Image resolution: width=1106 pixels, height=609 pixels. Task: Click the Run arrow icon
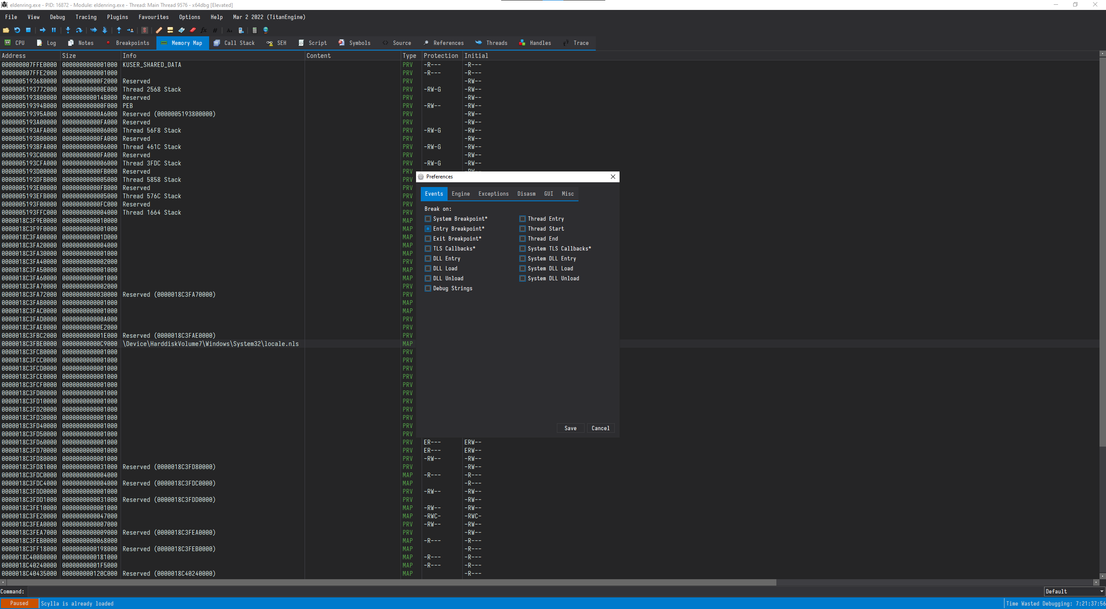(43, 30)
